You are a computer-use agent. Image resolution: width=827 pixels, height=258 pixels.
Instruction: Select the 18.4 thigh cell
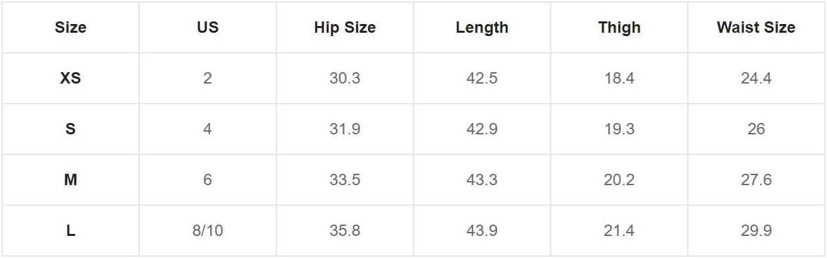(619, 78)
